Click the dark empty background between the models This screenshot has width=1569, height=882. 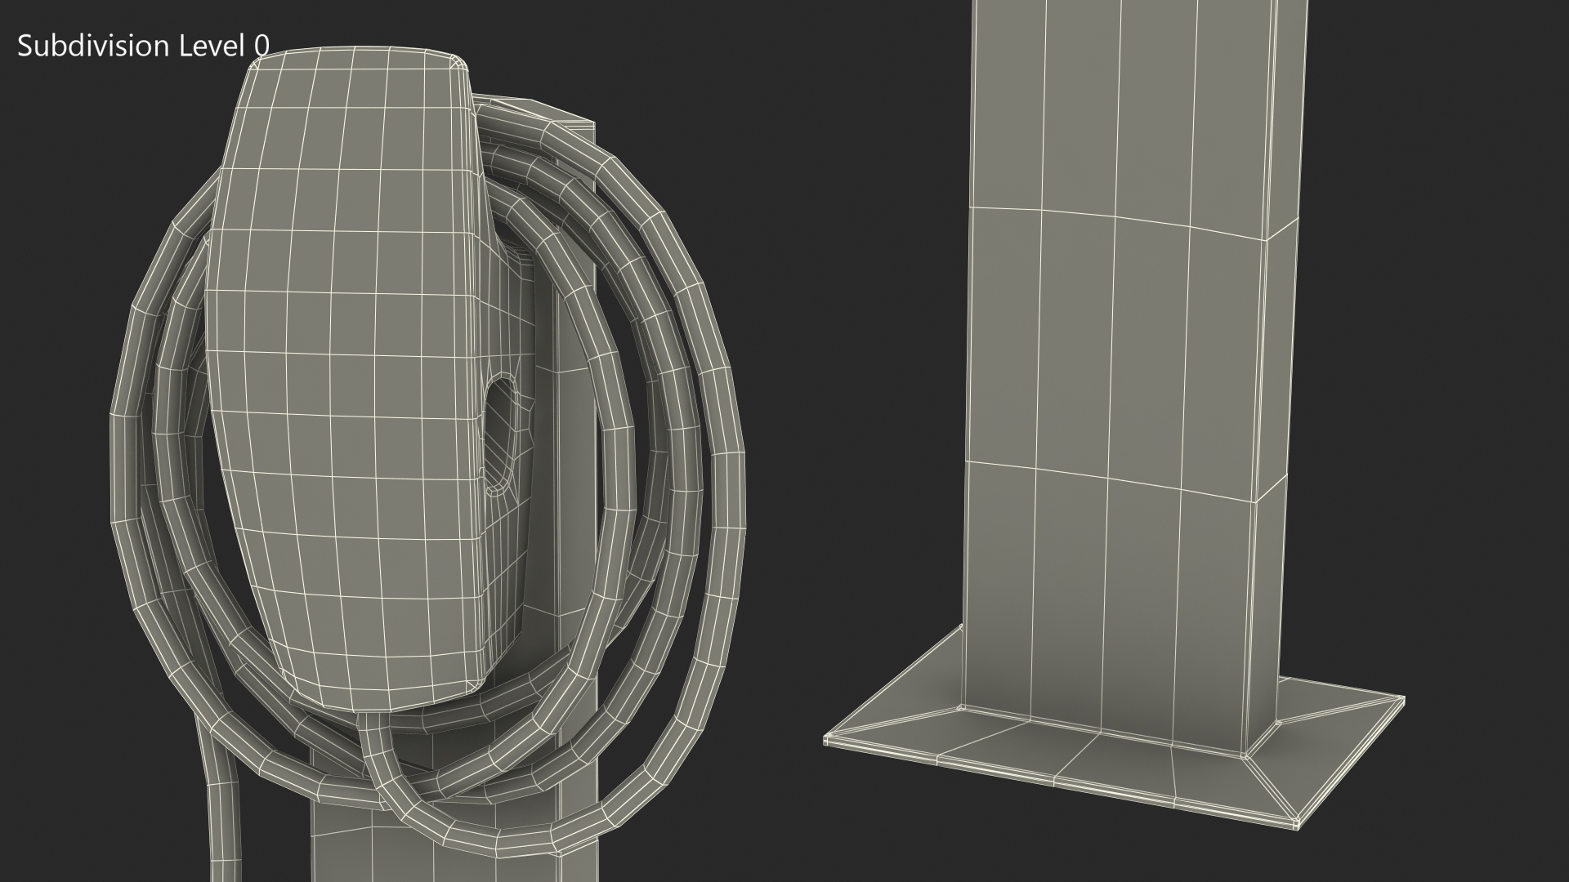pyautogui.click(x=858, y=367)
